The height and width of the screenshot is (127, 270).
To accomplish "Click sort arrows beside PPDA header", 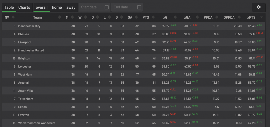I will click(x=217, y=17).
